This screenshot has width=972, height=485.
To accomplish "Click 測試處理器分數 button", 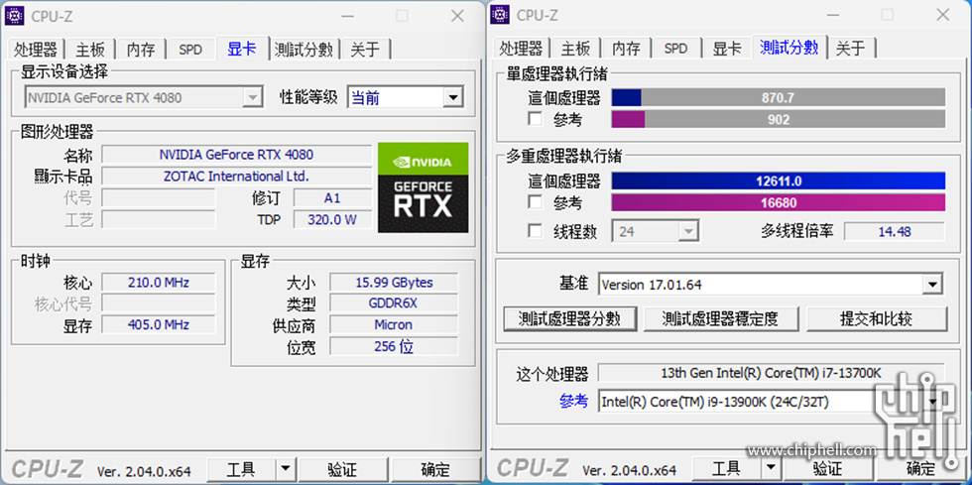I will [x=569, y=318].
